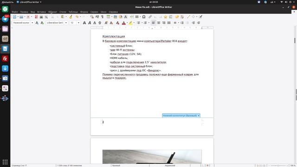The width and height of the screenshot is (297, 167).
Task: Toggle Subscript formatting icon
Action: coord(111,23)
